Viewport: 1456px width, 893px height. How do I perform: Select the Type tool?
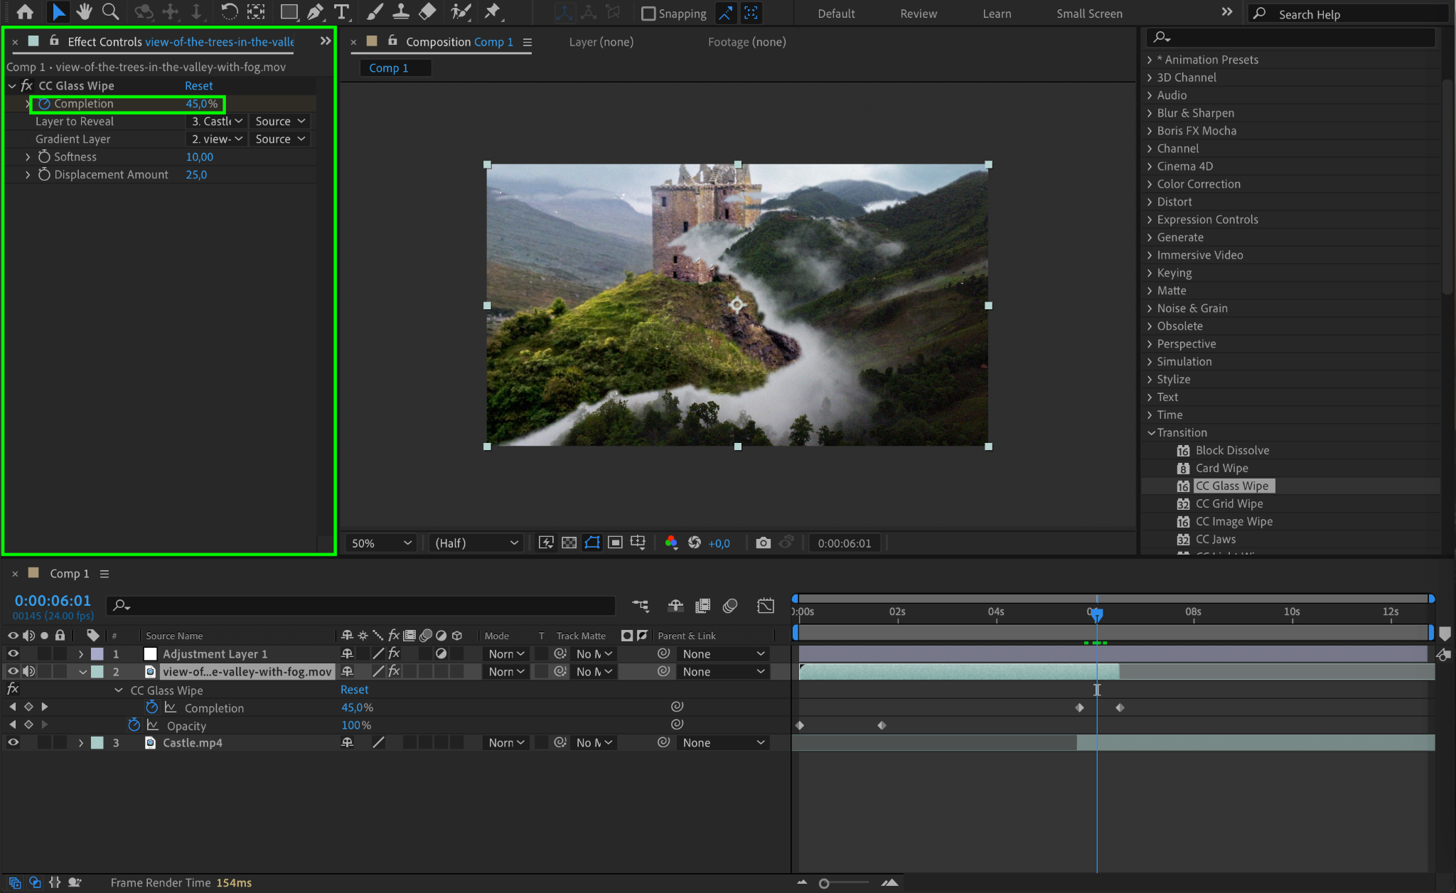(341, 12)
